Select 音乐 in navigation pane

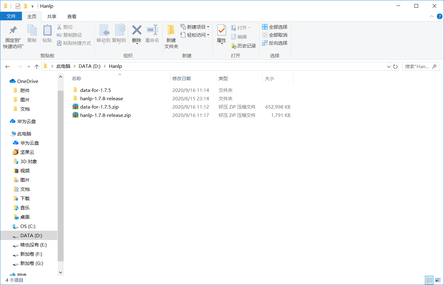(x=25, y=208)
